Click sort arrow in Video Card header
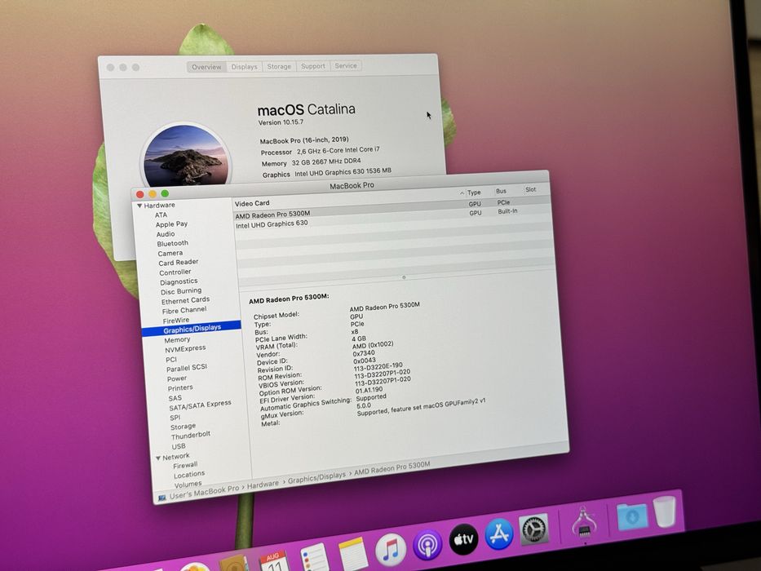Screen dimensions: 761x571 tap(462, 193)
